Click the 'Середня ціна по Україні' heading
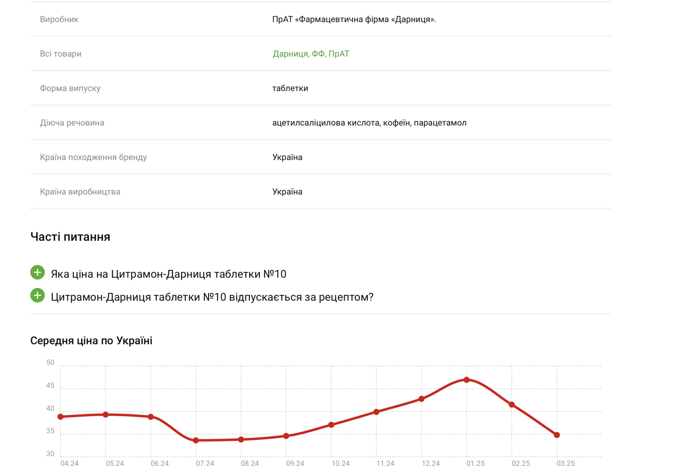 point(91,340)
